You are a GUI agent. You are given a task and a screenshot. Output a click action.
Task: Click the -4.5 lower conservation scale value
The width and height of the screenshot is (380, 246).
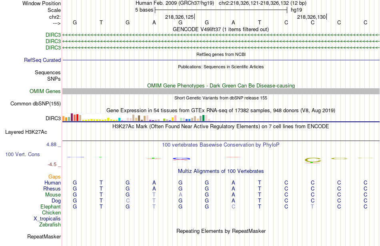click(x=52, y=165)
